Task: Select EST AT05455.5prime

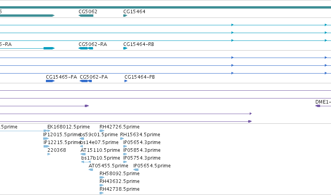Action: tap(108, 166)
